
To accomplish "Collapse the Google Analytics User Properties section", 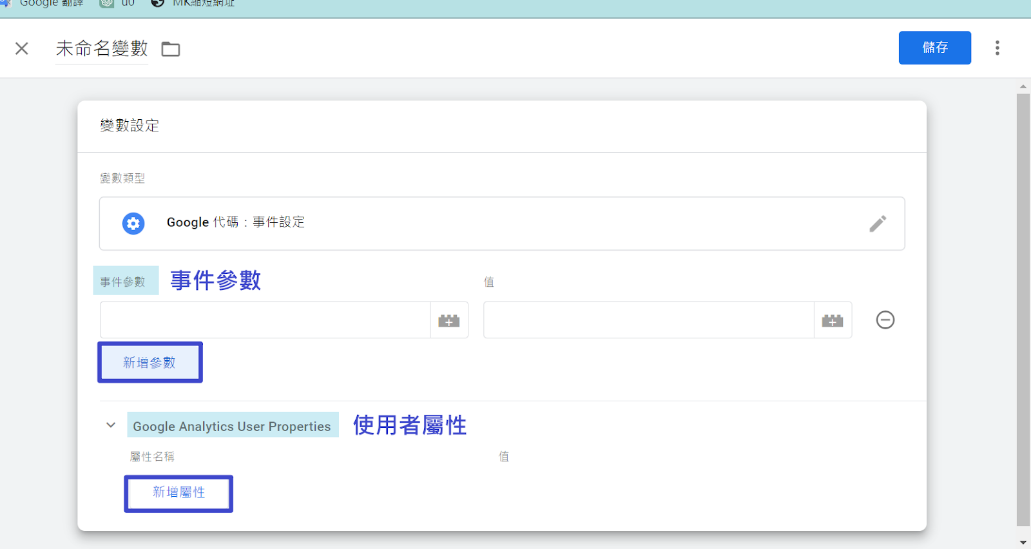I will click(111, 425).
